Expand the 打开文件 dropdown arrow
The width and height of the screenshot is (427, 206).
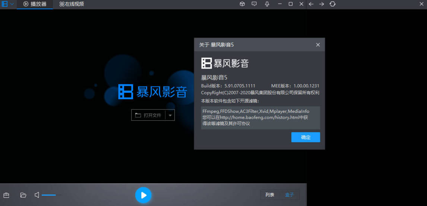pyautogui.click(x=170, y=115)
